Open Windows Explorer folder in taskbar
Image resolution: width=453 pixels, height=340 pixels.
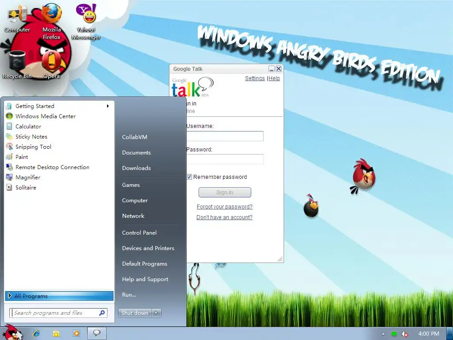pos(56,334)
